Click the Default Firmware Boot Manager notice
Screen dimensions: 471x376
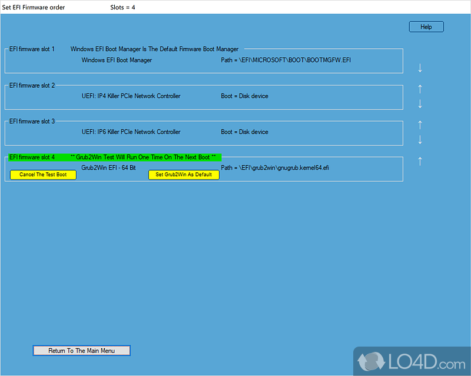(154, 49)
